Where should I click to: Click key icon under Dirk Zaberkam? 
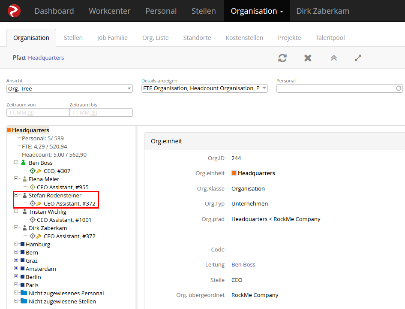(x=39, y=236)
